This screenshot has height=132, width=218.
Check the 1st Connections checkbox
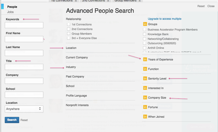click(x=68, y=24)
